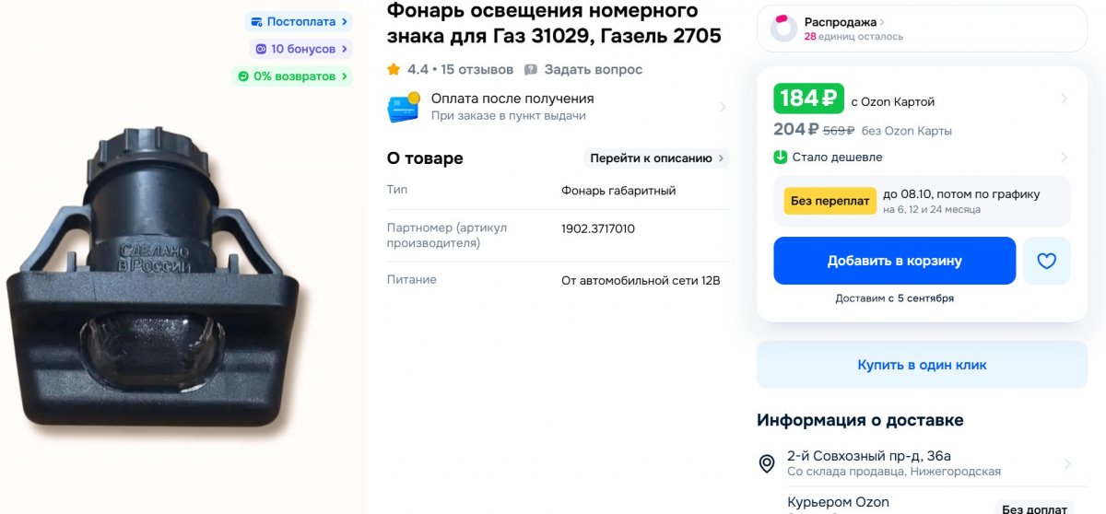Add item via Добавить в корзину
The width and height of the screenshot is (1106, 514).
pos(894,261)
